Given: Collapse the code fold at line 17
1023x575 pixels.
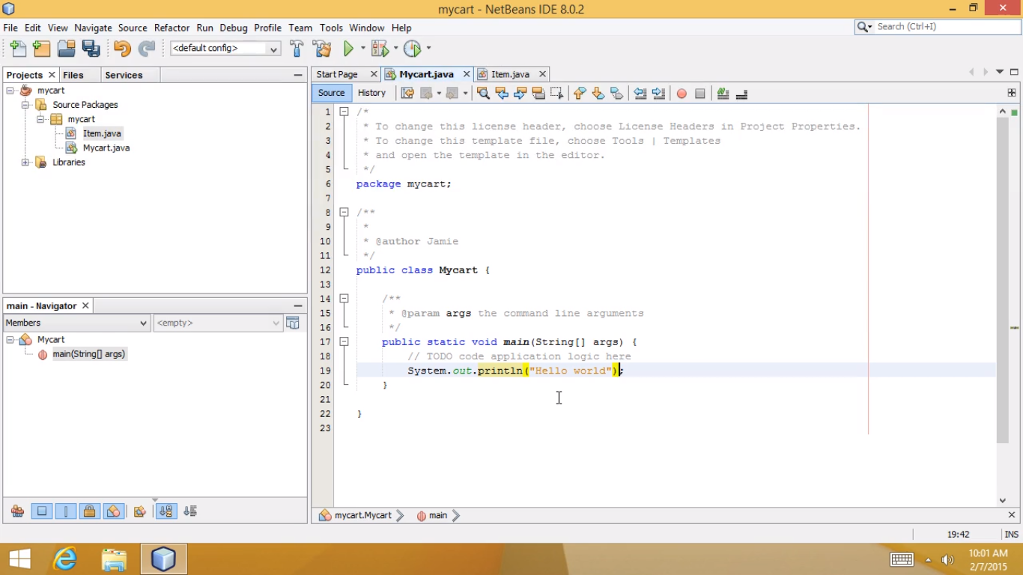Looking at the screenshot, I should [x=344, y=341].
